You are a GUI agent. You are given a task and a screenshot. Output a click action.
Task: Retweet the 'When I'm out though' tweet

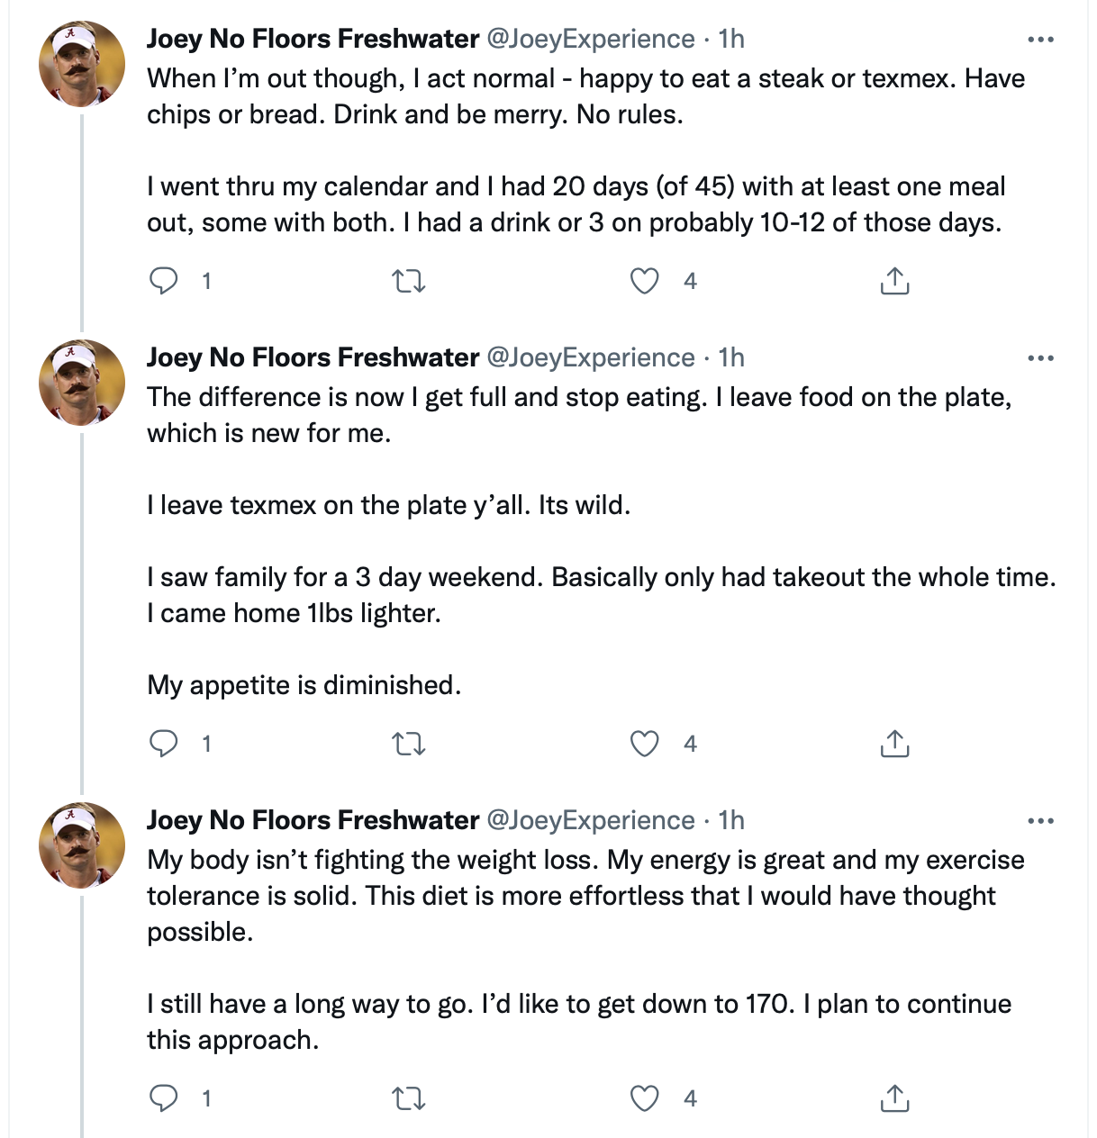tap(410, 282)
